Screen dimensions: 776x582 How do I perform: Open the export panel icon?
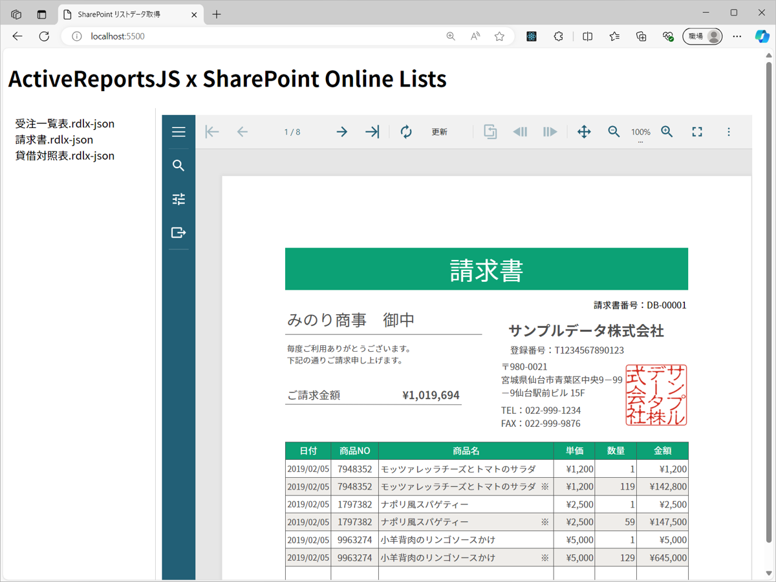point(178,233)
